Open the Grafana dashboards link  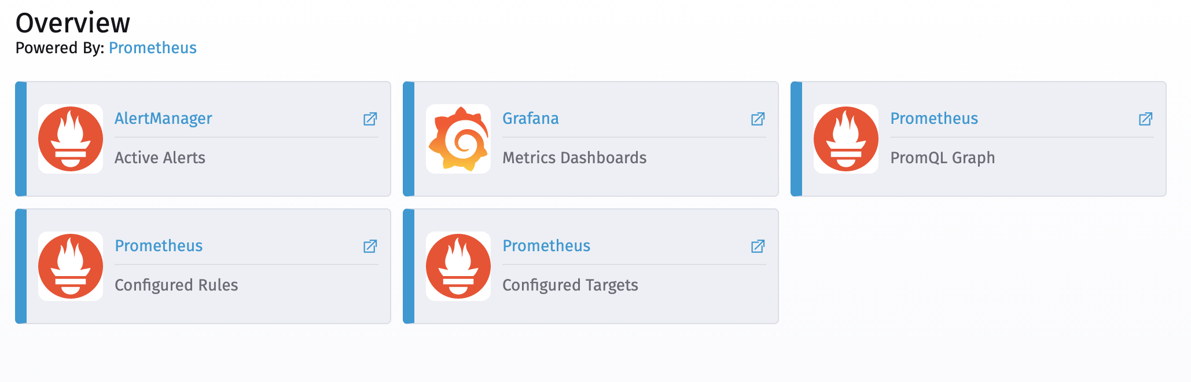(x=530, y=118)
